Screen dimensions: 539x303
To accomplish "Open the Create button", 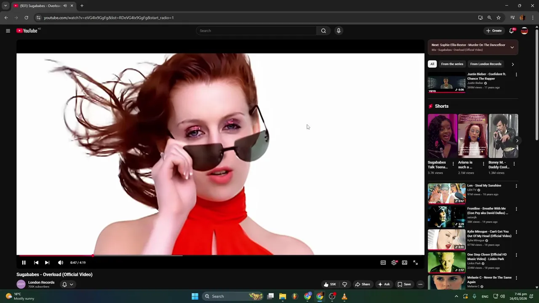I will (x=494, y=31).
